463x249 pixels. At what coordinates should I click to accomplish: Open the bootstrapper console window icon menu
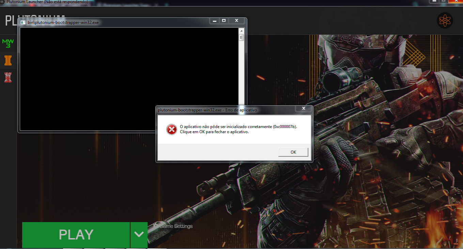pyautogui.click(x=23, y=22)
